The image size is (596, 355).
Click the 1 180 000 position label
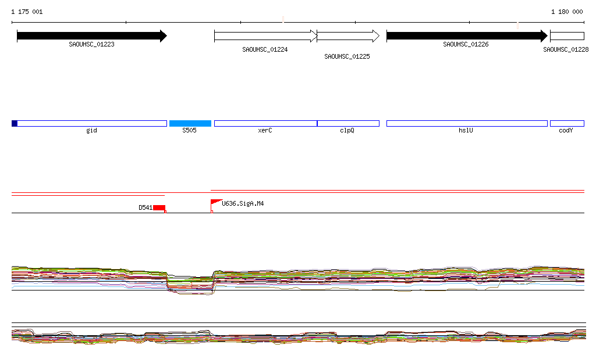[567, 12]
